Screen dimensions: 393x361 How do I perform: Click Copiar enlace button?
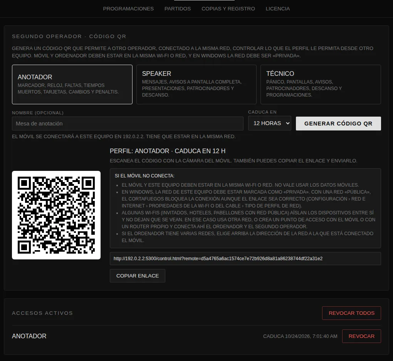137,276
